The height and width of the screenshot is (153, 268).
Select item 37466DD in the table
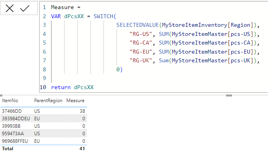12,111
